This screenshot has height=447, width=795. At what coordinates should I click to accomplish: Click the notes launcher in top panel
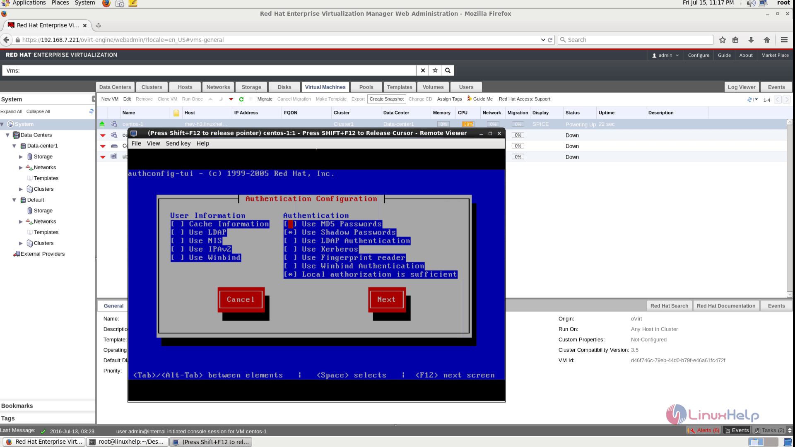[133, 3]
